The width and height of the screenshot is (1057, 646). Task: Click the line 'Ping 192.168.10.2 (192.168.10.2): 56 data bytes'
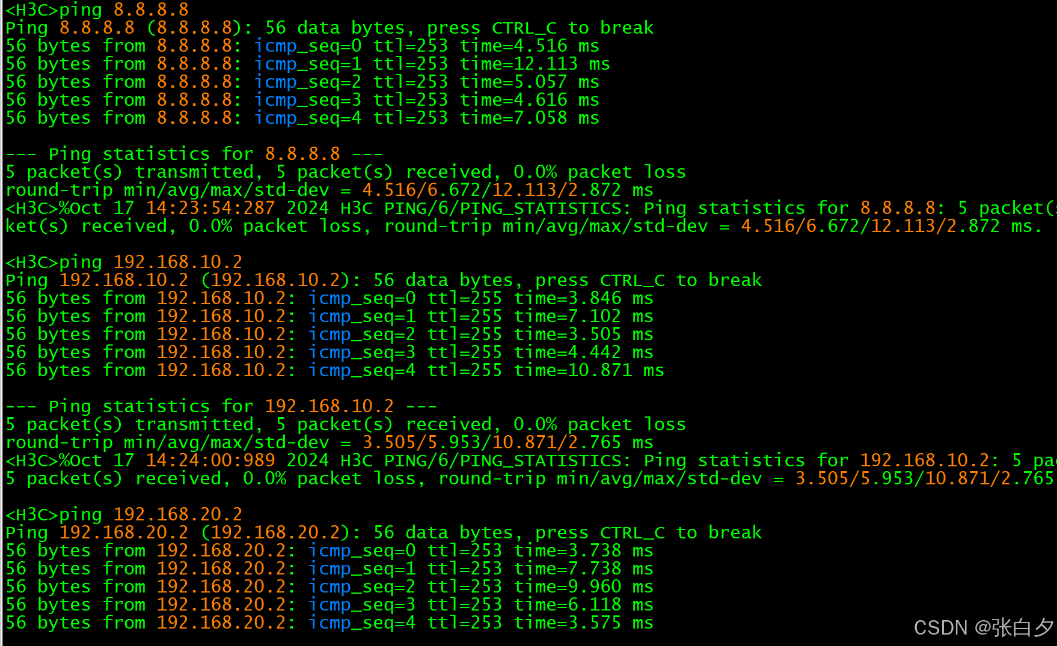tap(384, 280)
